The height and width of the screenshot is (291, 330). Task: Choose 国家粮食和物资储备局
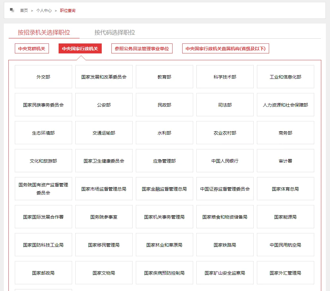point(225,217)
